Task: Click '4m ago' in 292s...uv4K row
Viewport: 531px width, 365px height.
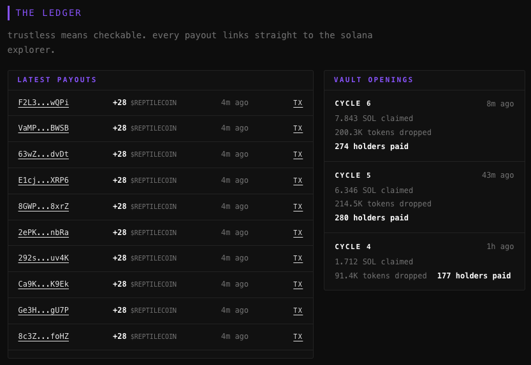Action: (x=235, y=258)
